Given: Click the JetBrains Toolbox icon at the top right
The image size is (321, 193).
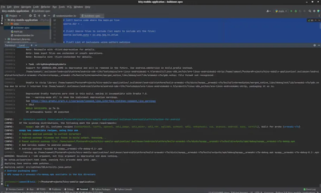Looking at the screenshot, I should click(x=318, y=11).
